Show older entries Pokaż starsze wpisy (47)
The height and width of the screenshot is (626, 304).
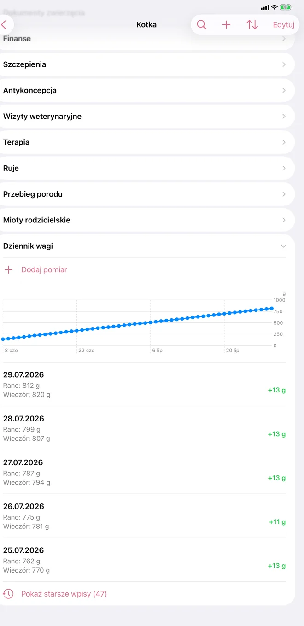click(64, 594)
